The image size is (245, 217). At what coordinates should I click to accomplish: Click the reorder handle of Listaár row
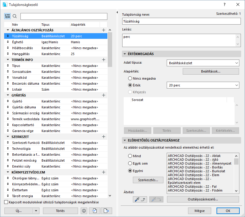point(8,89)
